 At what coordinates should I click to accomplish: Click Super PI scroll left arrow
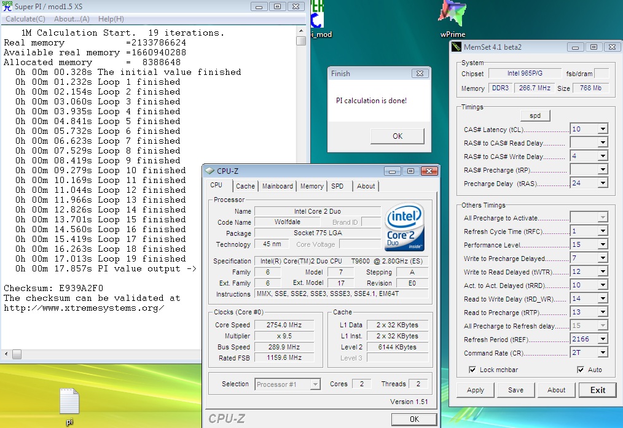(x=6, y=354)
